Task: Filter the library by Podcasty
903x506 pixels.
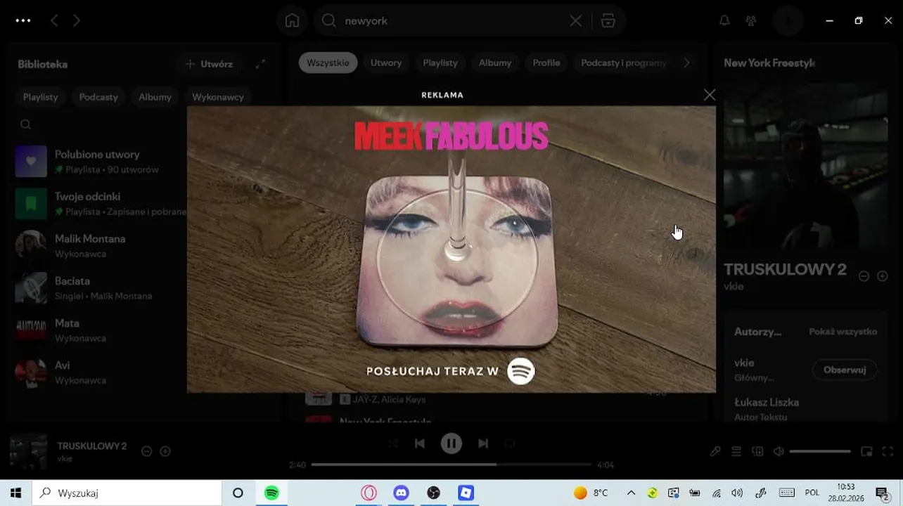Action: (x=98, y=97)
